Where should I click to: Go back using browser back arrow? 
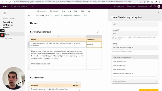pyautogui.click(x=3, y=2)
